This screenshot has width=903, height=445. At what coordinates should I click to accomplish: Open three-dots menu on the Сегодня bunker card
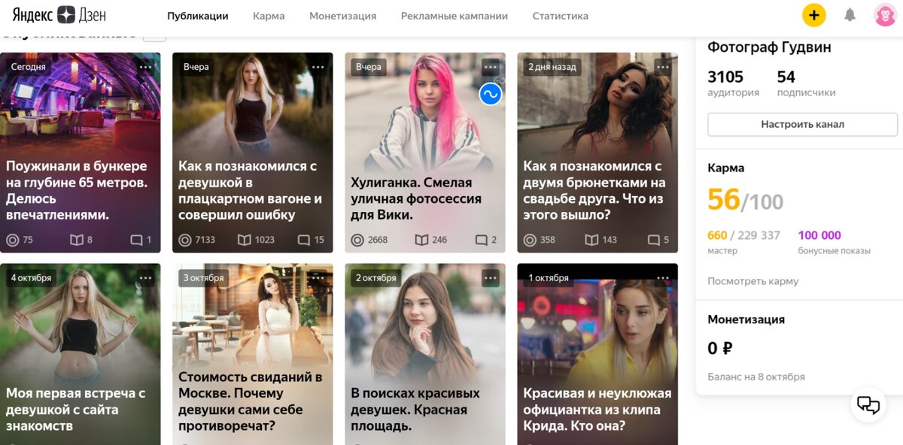click(146, 67)
